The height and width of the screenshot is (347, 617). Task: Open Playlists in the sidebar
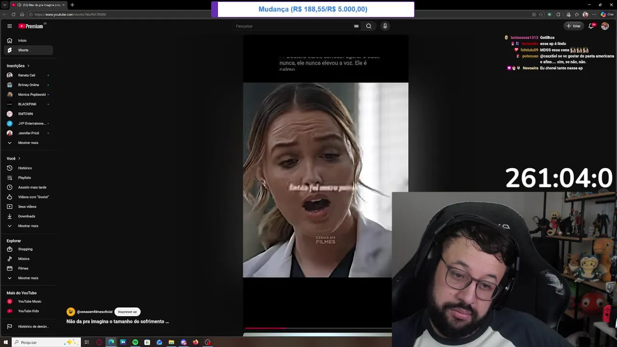point(28,178)
